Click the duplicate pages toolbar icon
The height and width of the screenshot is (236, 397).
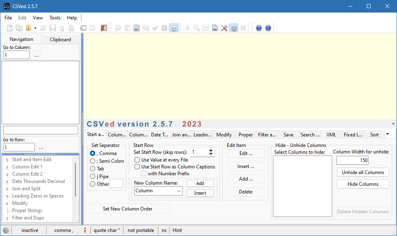19,28
